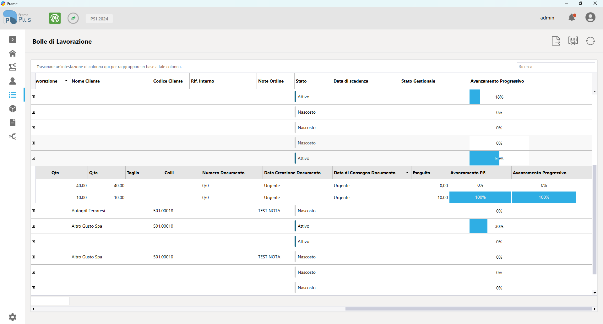Open the operators sidebar icon
Image resolution: width=603 pixels, height=324 pixels.
[13, 81]
